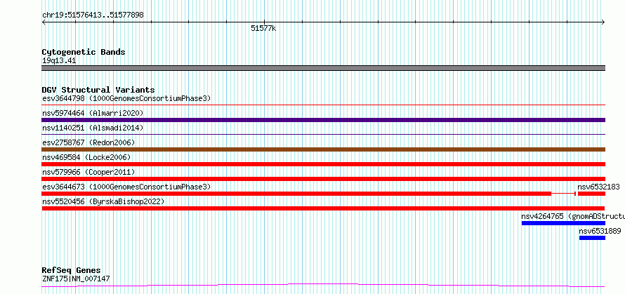Click the right arrow of the ruler
The image size is (625, 294).
pos(603,22)
